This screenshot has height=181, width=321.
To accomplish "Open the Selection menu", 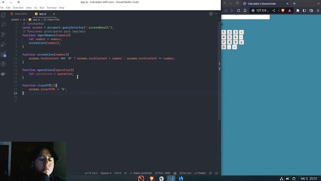I will 18,8.
